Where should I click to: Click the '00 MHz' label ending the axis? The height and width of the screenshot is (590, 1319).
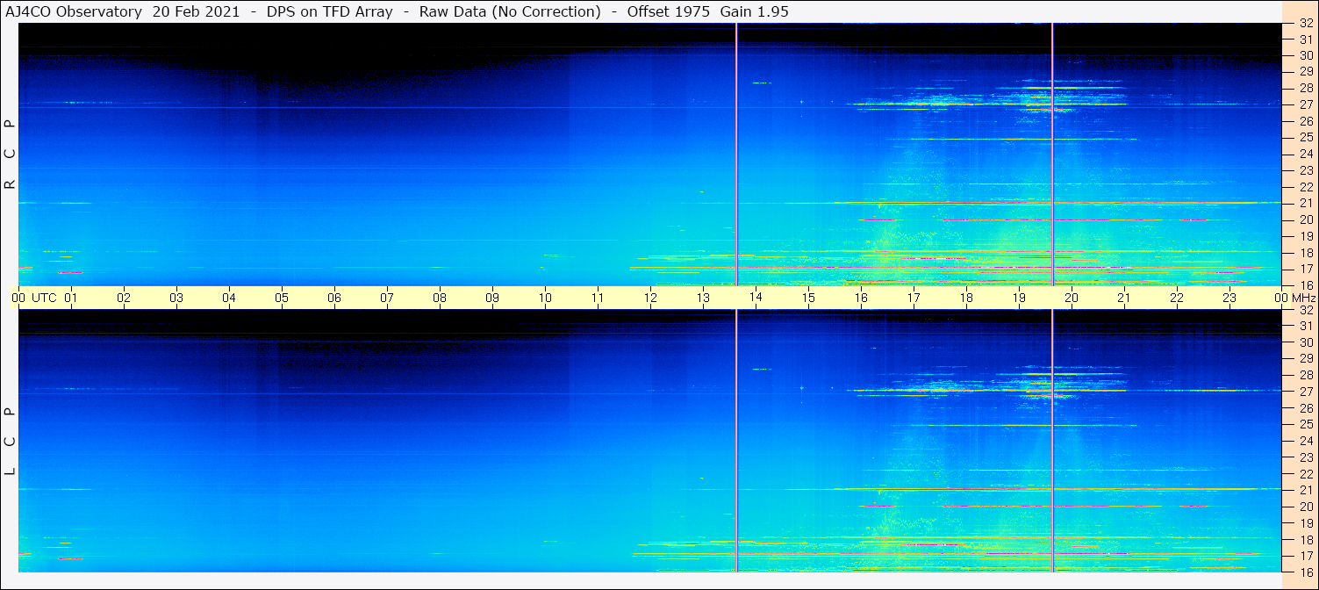pyautogui.click(x=1294, y=298)
